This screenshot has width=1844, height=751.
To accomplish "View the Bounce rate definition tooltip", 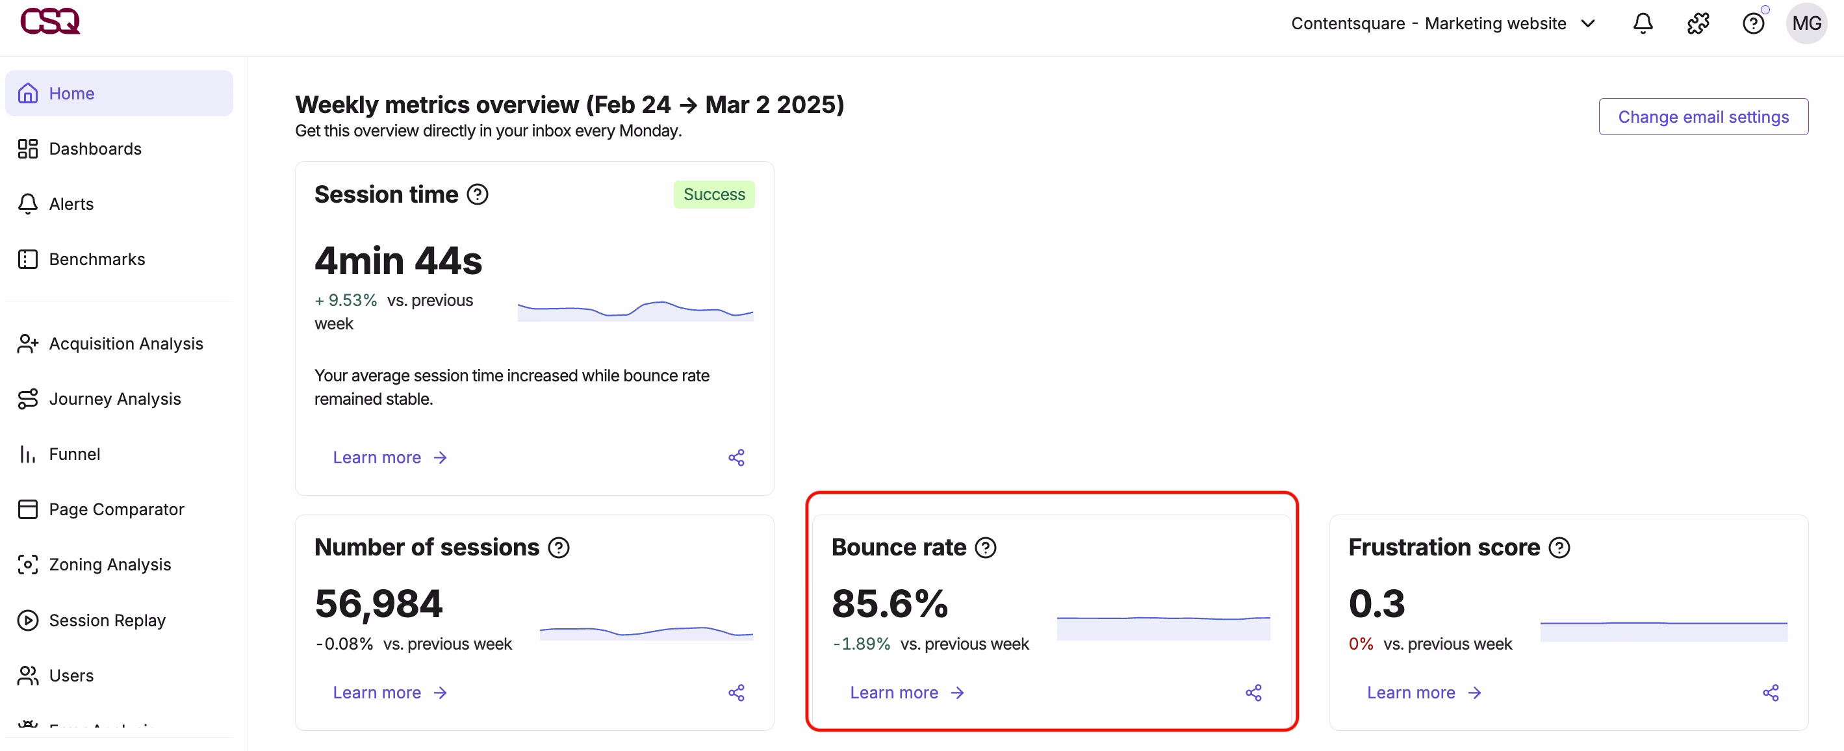I will 986,547.
